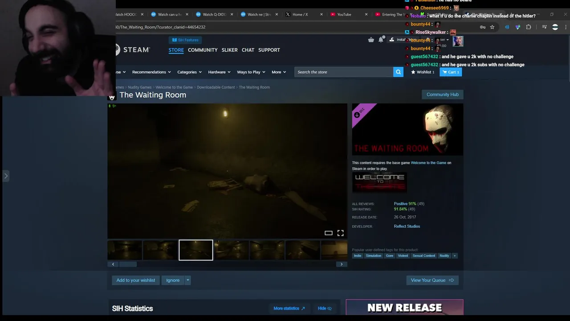Open the Wishlist button
570x321 pixels.
[x=423, y=72]
